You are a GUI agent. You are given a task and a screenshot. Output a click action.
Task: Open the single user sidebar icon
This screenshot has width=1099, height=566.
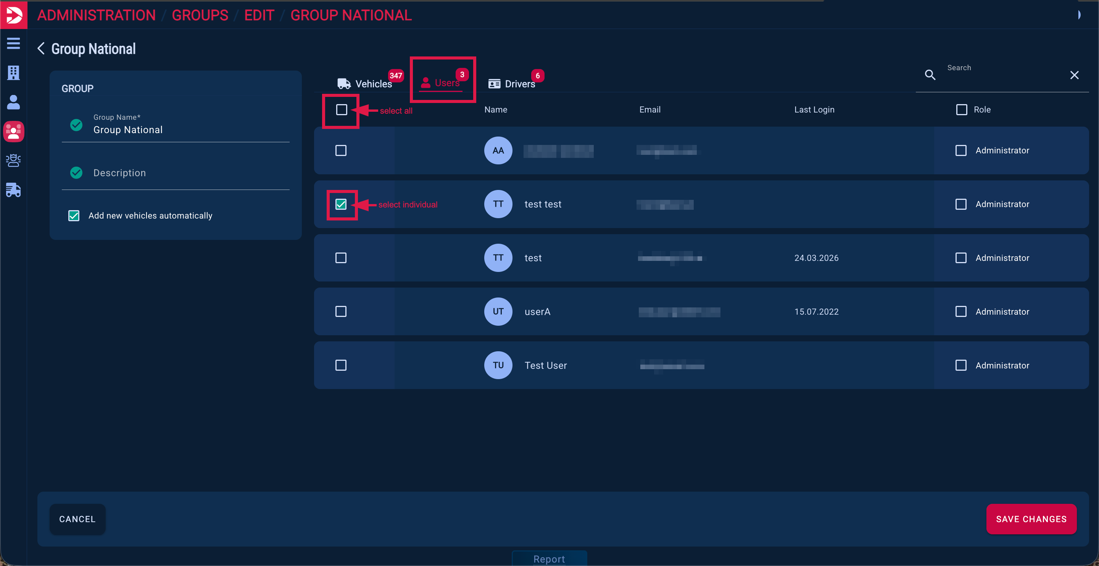click(x=14, y=102)
